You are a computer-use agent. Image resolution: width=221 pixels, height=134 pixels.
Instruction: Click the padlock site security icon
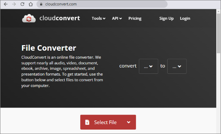pos(41,4)
